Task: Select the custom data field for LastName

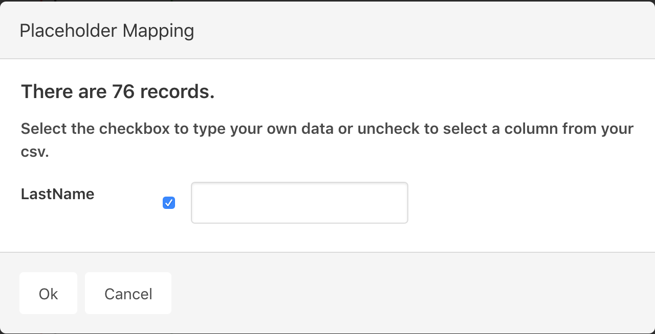Action: tap(299, 203)
